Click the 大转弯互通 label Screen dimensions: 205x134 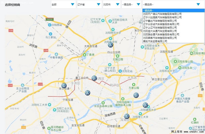pos(91,46)
